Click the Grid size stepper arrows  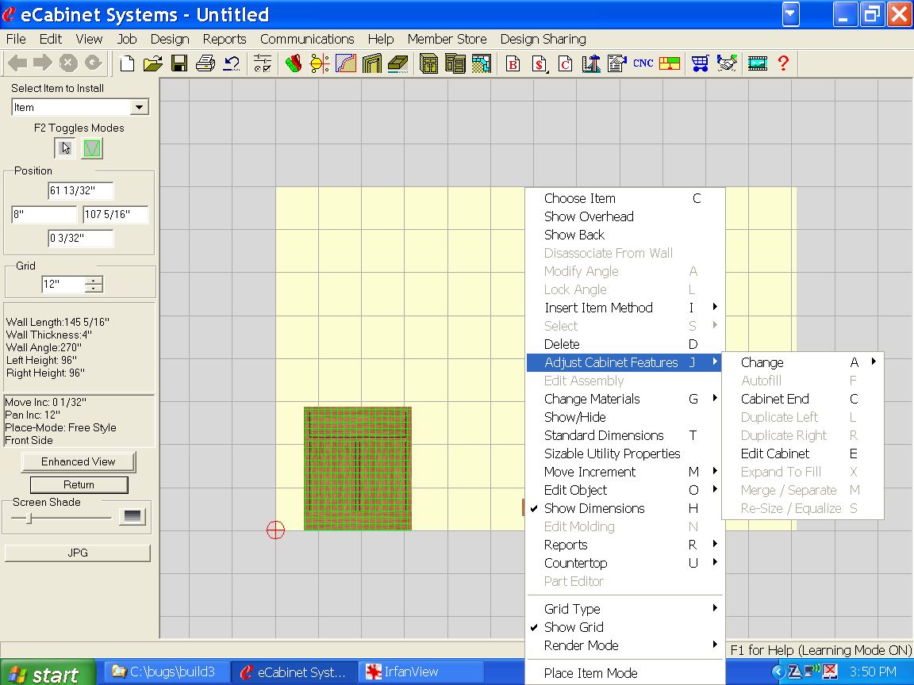[94, 285]
